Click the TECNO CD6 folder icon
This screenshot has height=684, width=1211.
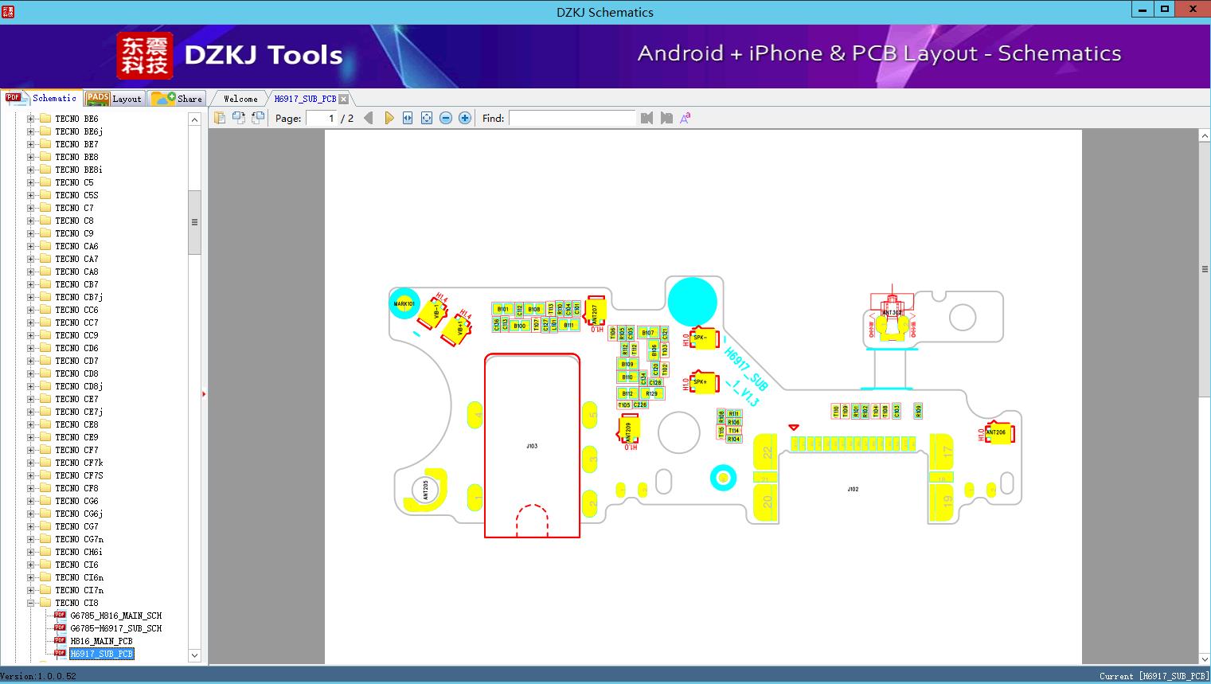click(45, 348)
